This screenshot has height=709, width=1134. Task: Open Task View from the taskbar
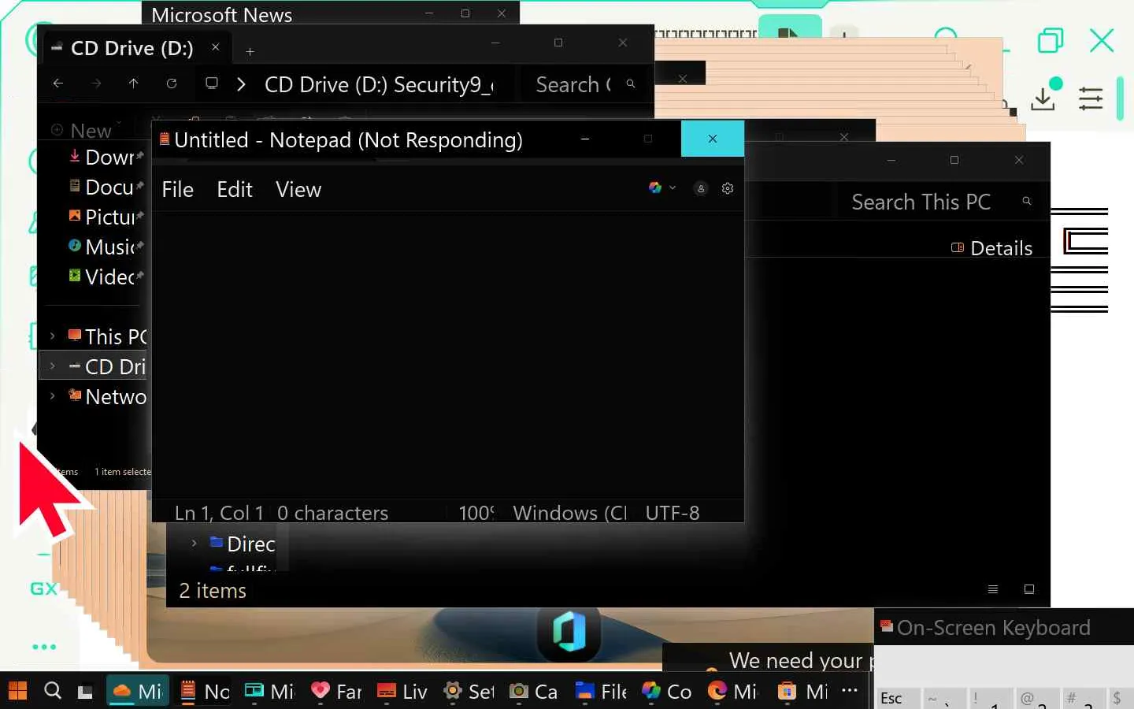[85, 692]
